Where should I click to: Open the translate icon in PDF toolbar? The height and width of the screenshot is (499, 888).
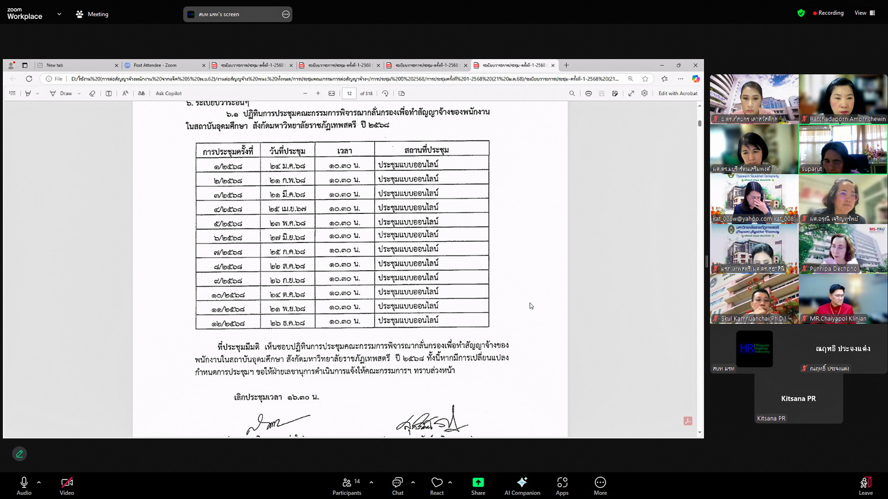click(x=141, y=93)
